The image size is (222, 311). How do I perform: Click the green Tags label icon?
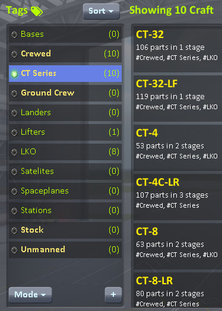pos(37,11)
